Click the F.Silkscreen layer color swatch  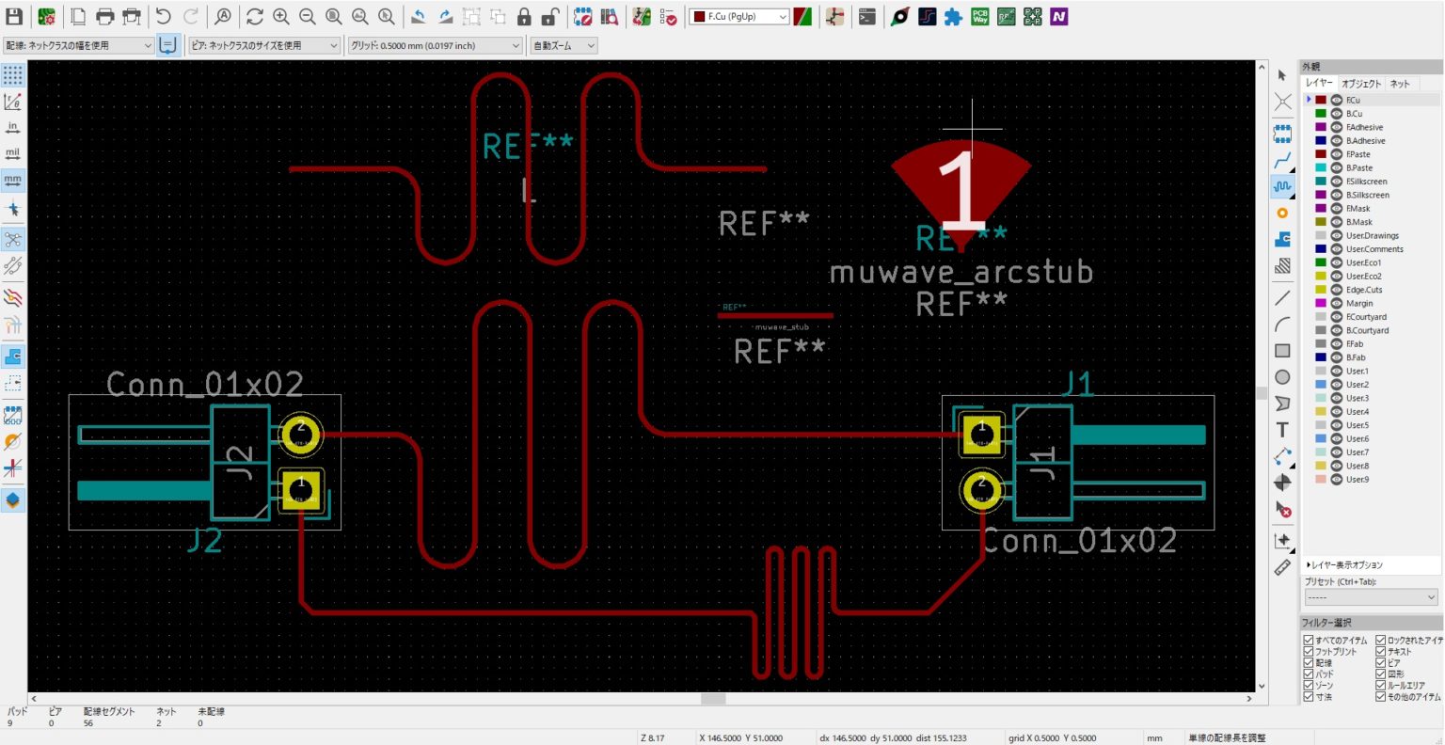pyautogui.click(x=1321, y=182)
